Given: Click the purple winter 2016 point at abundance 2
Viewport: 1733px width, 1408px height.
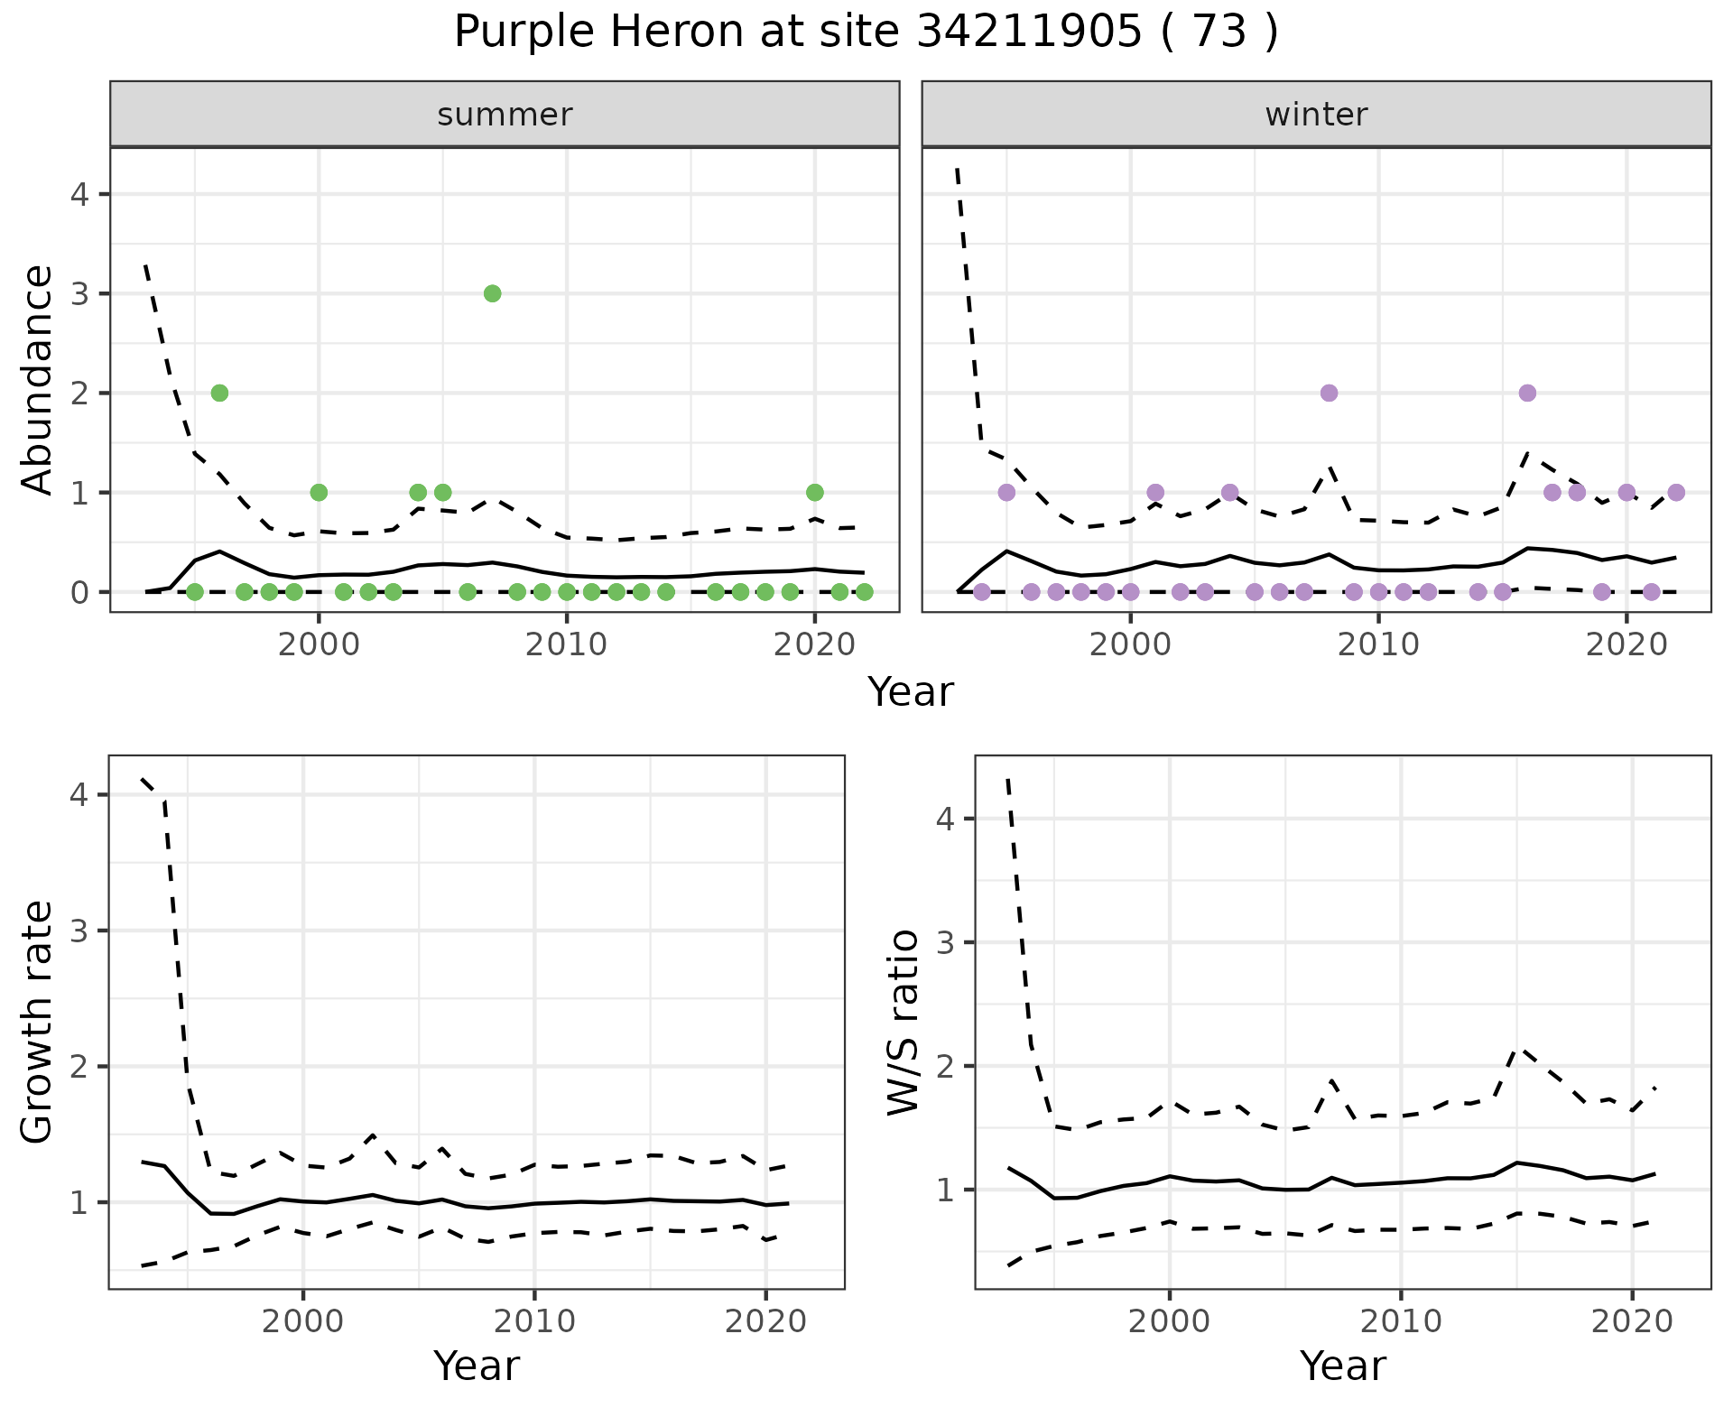Looking at the screenshot, I should pyautogui.click(x=1527, y=393).
